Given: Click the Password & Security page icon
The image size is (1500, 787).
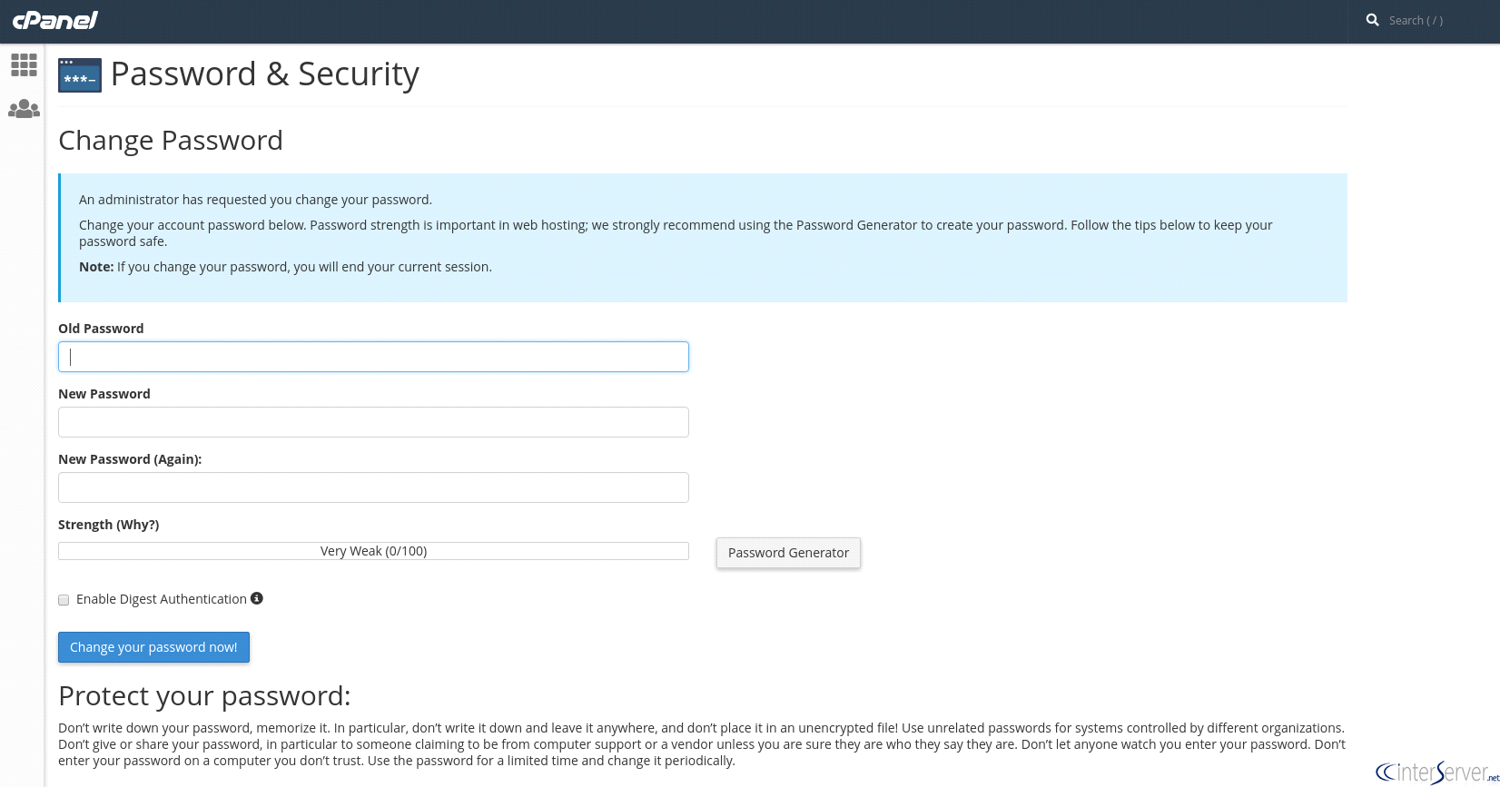Looking at the screenshot, I should [x=80, y=75].
